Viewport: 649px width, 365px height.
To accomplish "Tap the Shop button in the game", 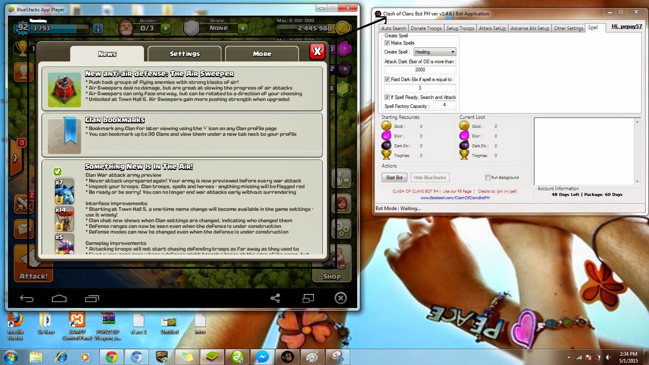I will click(x=332, y=264).
